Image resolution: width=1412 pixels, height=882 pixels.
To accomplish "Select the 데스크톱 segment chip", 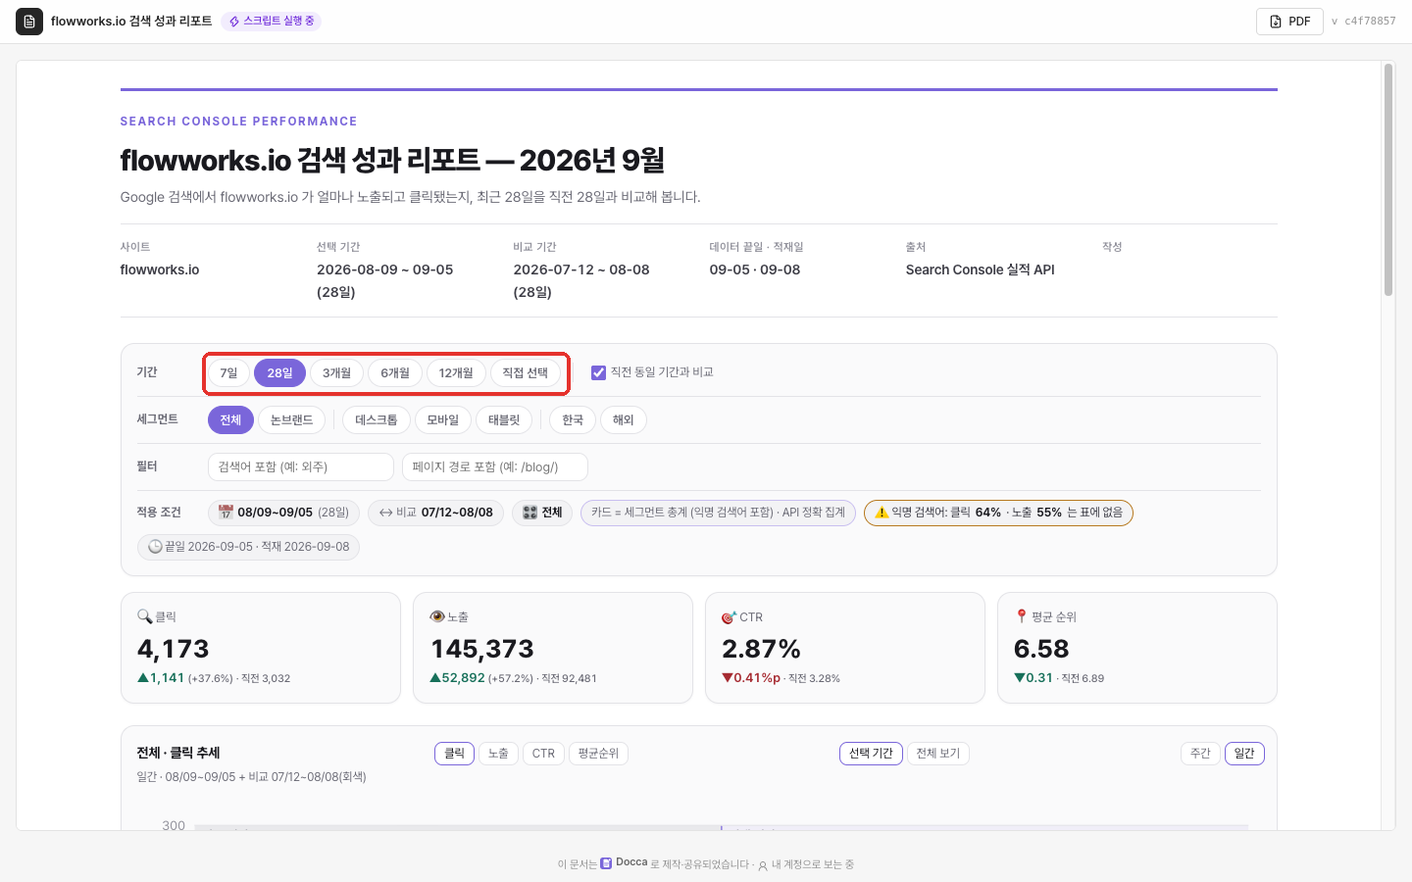I will [x=377, y=420].
